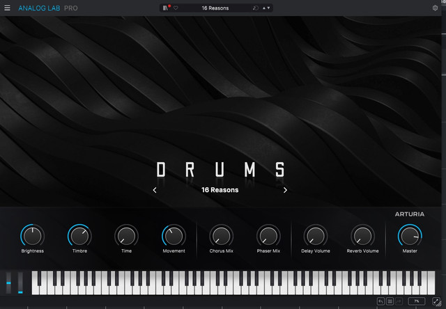
Task: Click the modulation wheel
Action: [x=20, y=283]
